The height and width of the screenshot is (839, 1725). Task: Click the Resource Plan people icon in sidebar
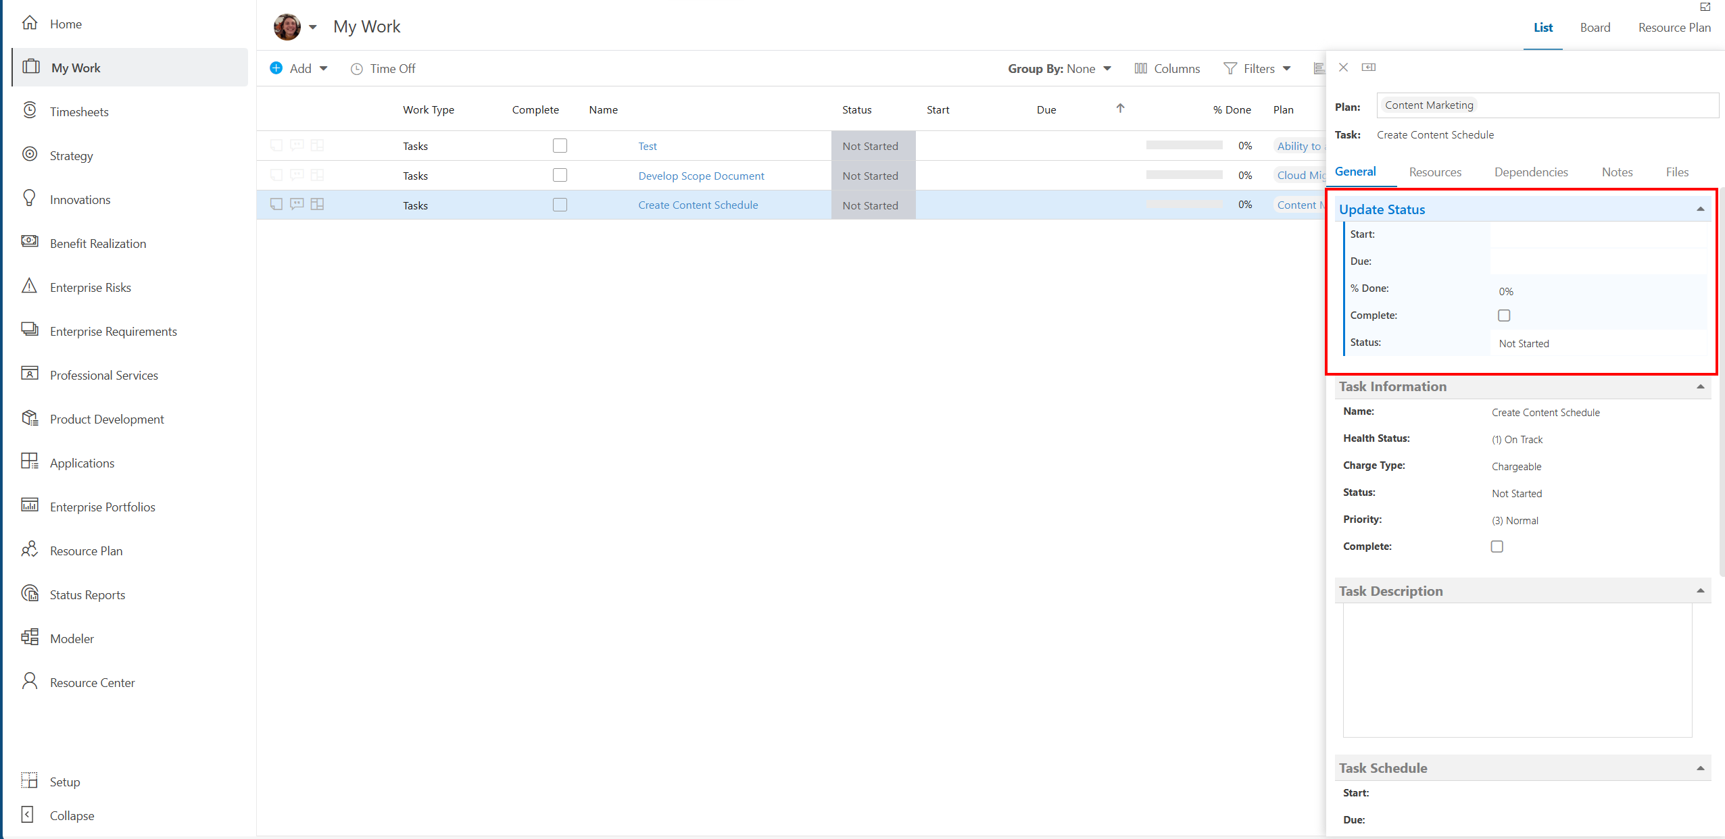[x=30, y=549]
